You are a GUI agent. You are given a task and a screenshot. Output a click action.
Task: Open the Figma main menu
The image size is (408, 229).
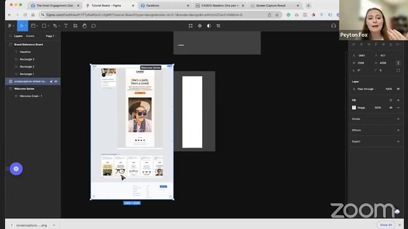coord(10,25)
